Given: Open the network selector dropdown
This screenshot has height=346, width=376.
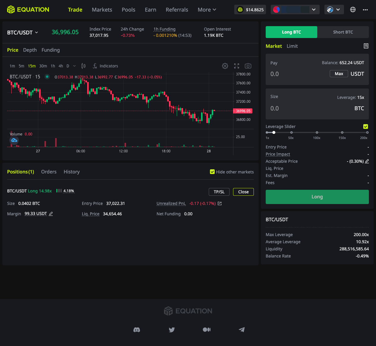Looking at the screenshot, I should (x=334, y=10).
